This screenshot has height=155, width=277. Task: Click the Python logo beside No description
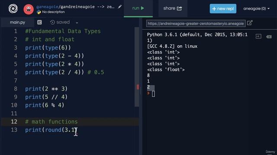coord(39,12)
